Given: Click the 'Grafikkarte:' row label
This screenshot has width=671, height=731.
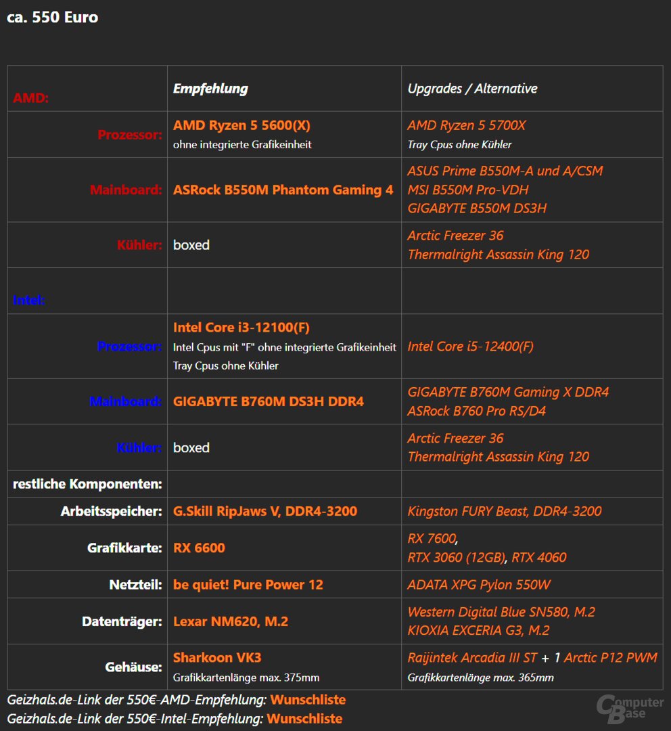Looking at the screenshot, I should (124, 548).
